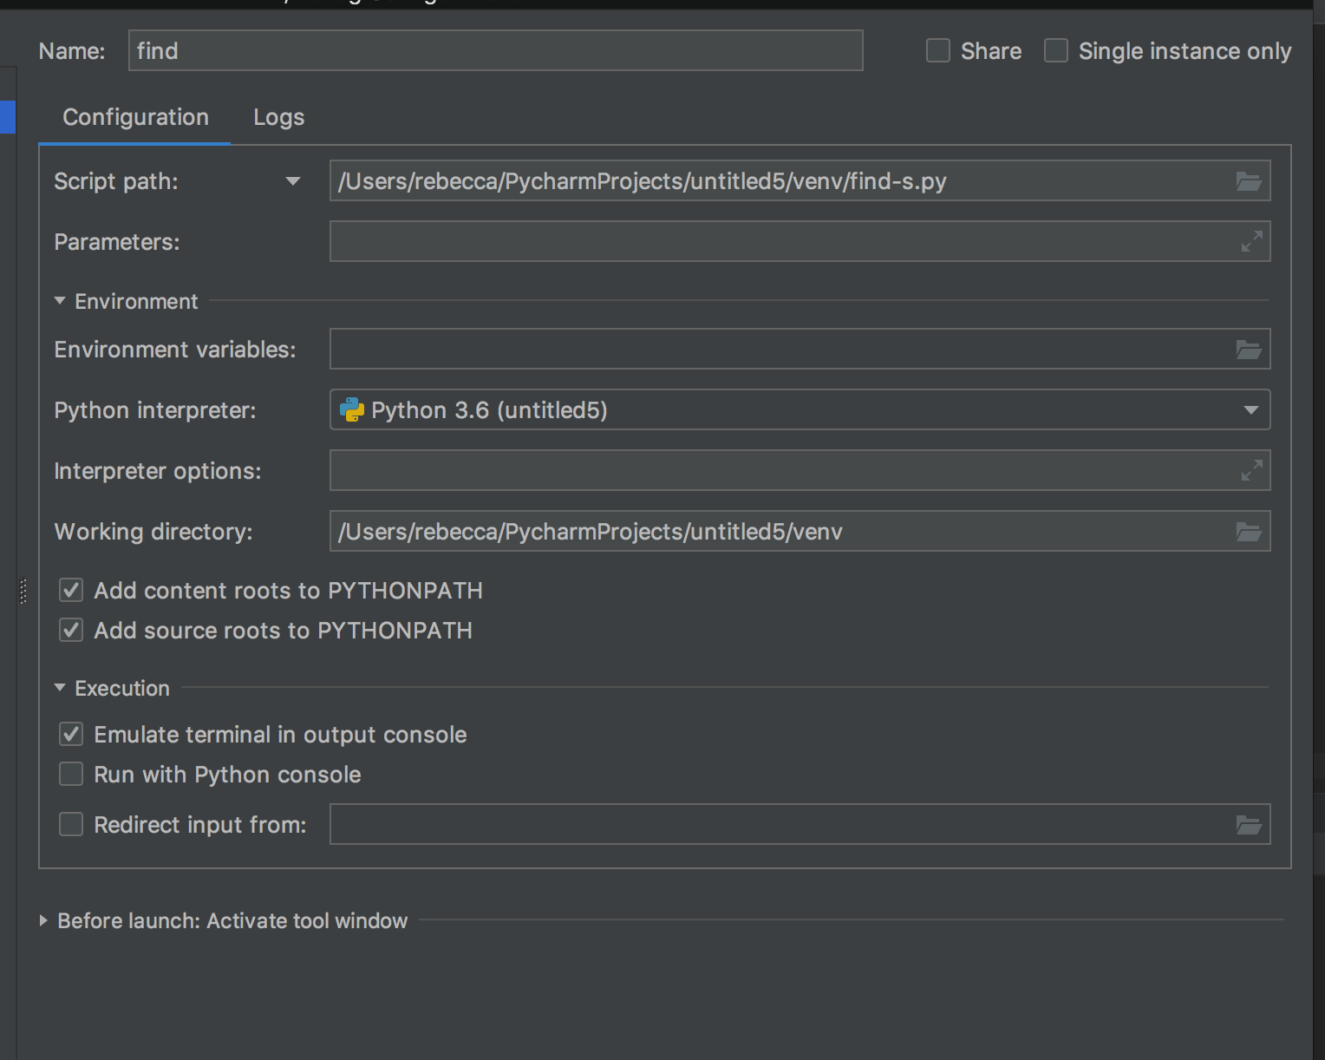Disable Add source roots to PYTHONPATH
1325x1060 pixels.
pos(71,631)
